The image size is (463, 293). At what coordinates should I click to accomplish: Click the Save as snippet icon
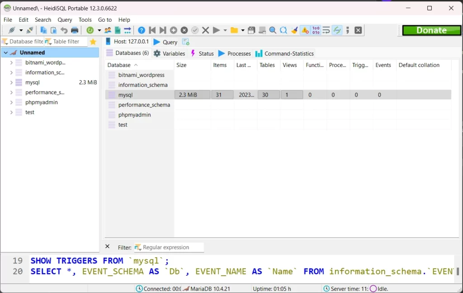(x=262, y=30)
